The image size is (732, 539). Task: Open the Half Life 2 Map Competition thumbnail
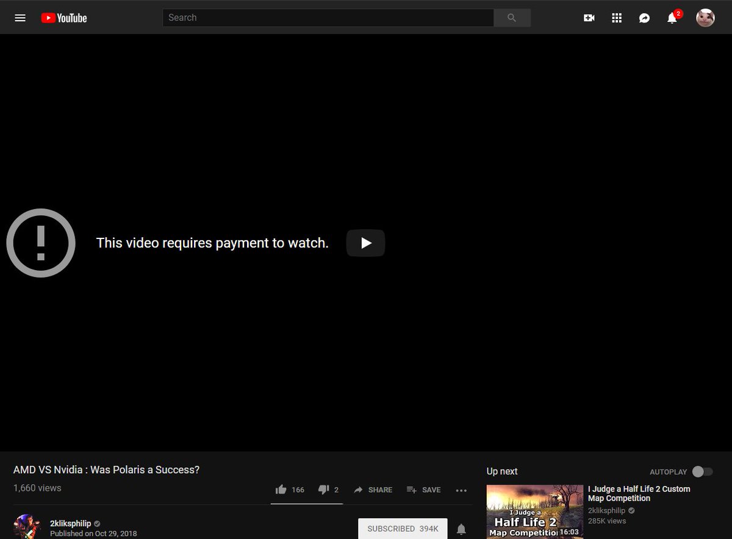(535, 512)
